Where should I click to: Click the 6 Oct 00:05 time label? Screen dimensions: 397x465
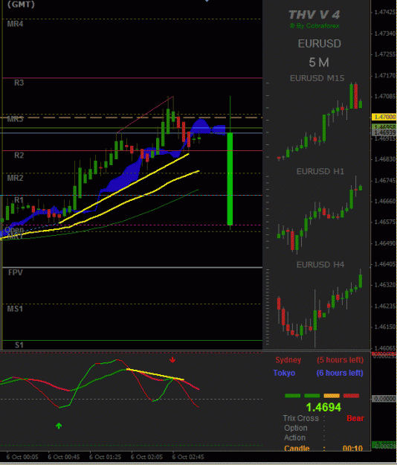point(22,457)
